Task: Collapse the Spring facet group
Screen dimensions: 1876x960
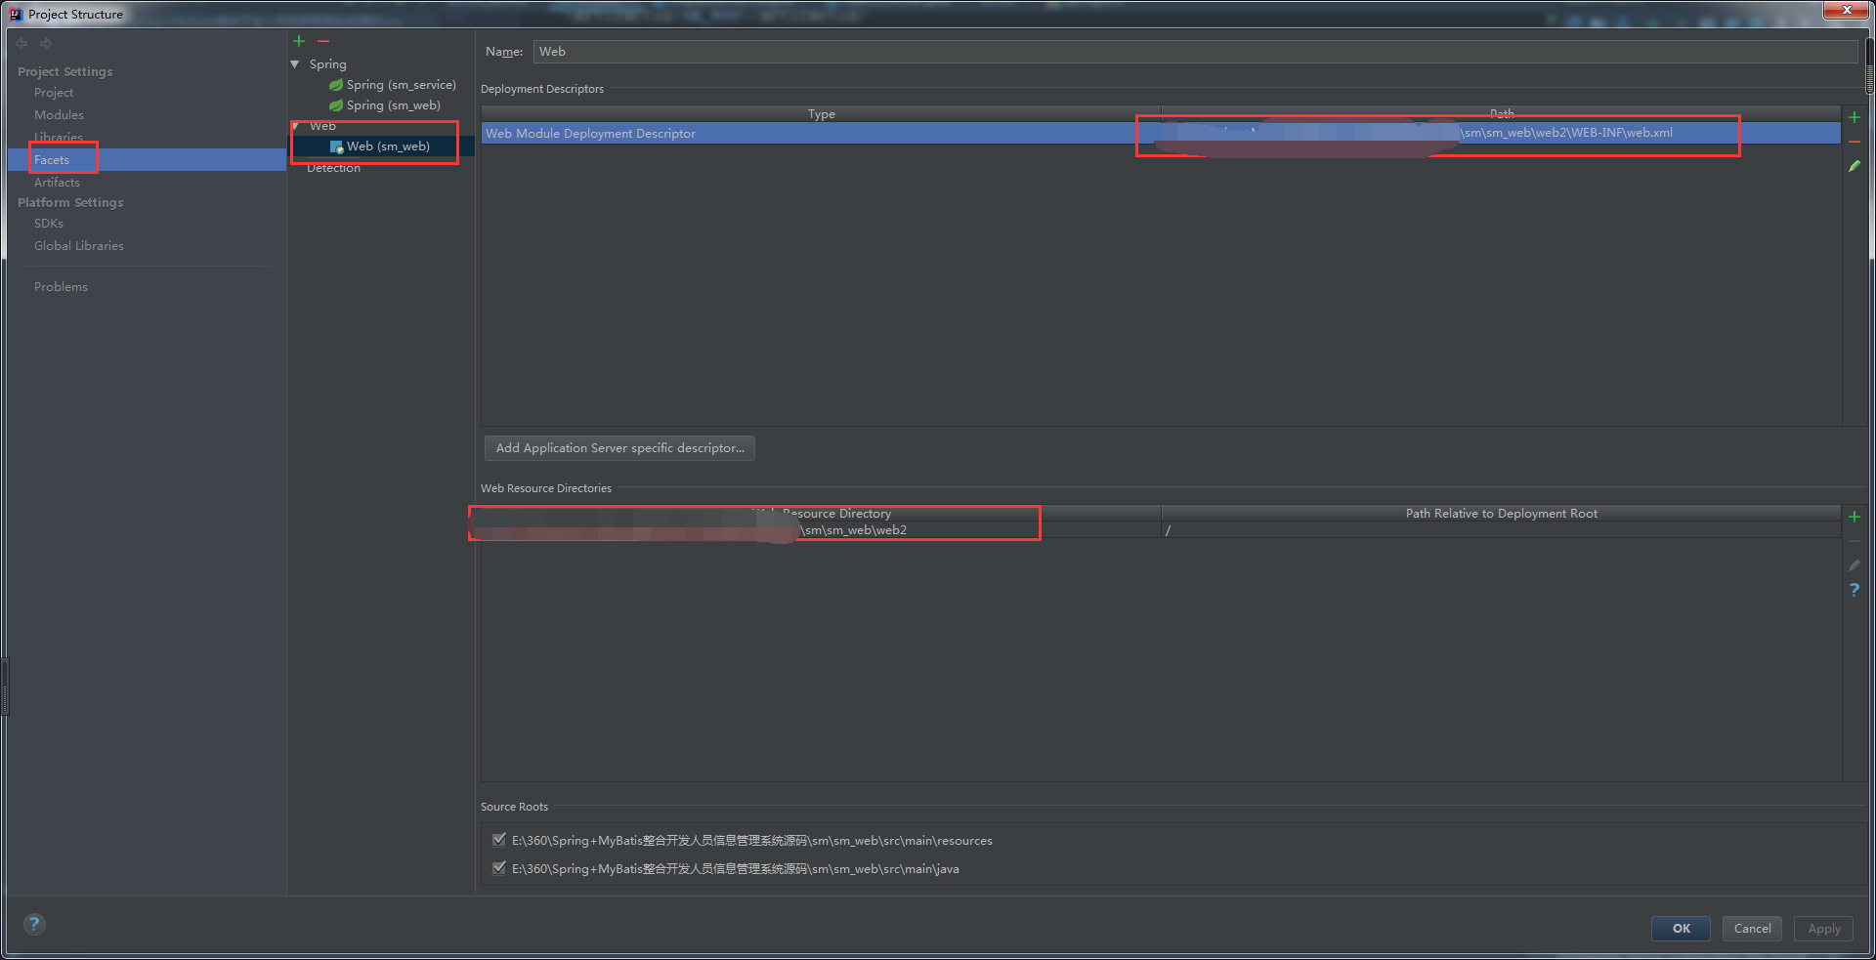Action: [295, 64]
